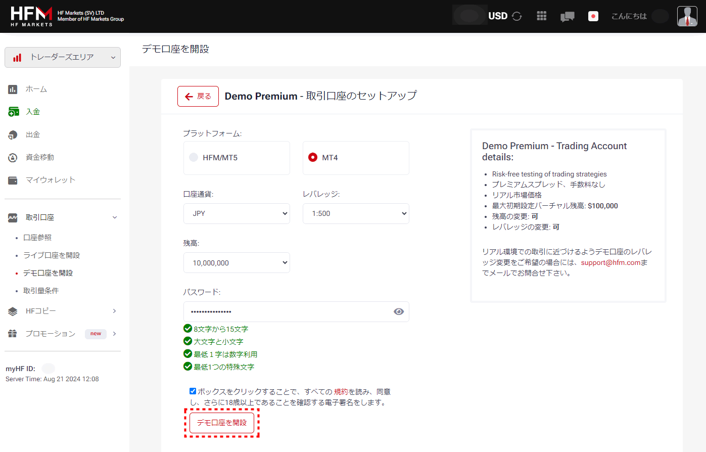Open マイウォレット menu item
This screenshot has width=706, height=452.
click(x=51, y=180)
